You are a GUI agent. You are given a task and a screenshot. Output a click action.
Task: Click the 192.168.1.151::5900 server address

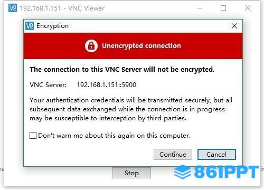107,85
